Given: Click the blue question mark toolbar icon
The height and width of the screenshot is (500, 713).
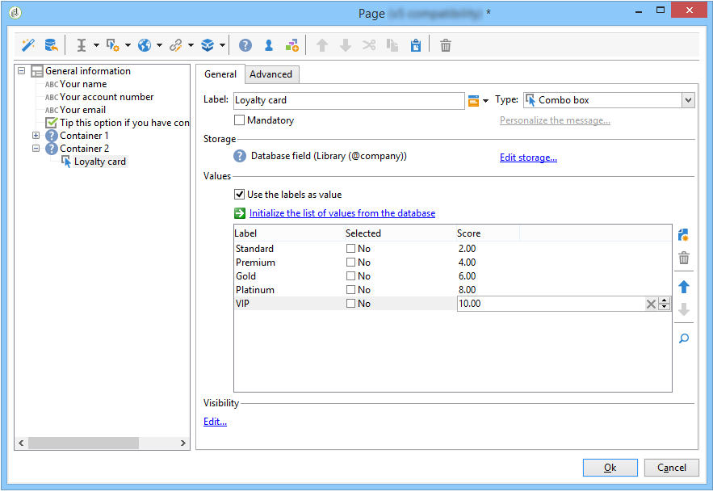Looking at the screenshot, I should tap(245, 45).
